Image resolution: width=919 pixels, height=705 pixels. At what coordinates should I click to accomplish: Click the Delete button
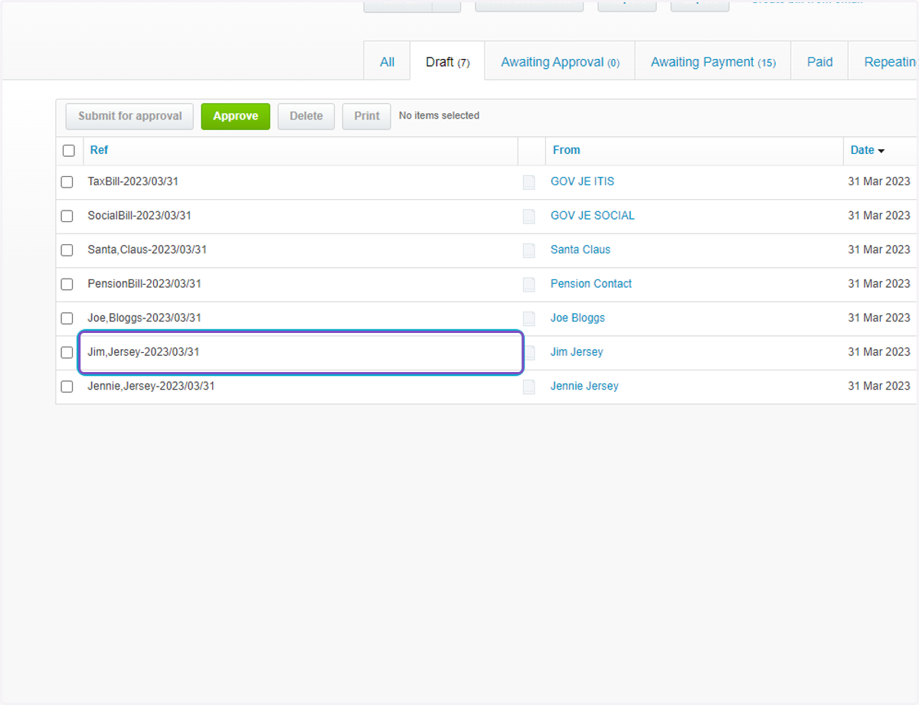coord(306,116)
